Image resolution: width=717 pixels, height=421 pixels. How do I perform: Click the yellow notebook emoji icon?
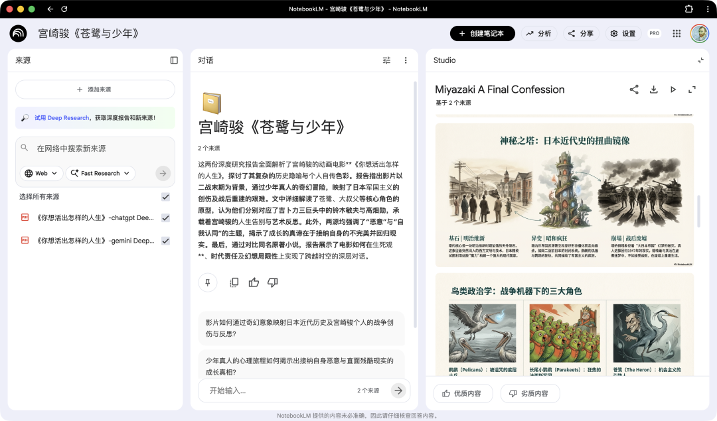pos(212,103)
